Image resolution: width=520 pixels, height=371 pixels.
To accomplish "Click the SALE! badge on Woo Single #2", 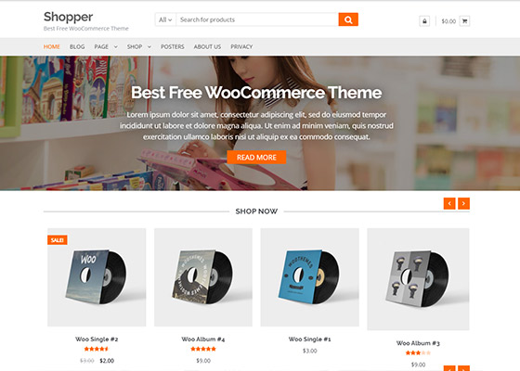I will [x=58, y=240].
